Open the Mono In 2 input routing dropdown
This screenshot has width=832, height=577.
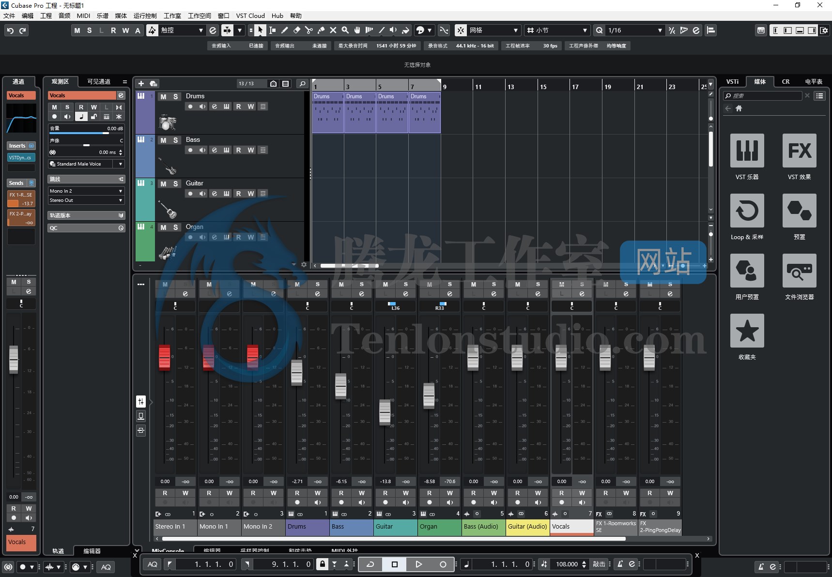tap(86, 191)
